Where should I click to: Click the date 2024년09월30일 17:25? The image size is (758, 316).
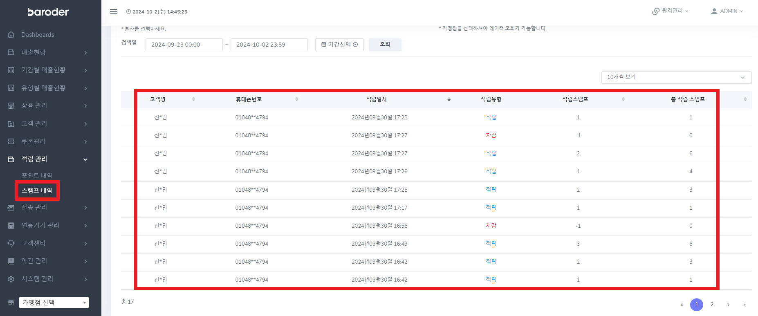(x=379, y=190)
